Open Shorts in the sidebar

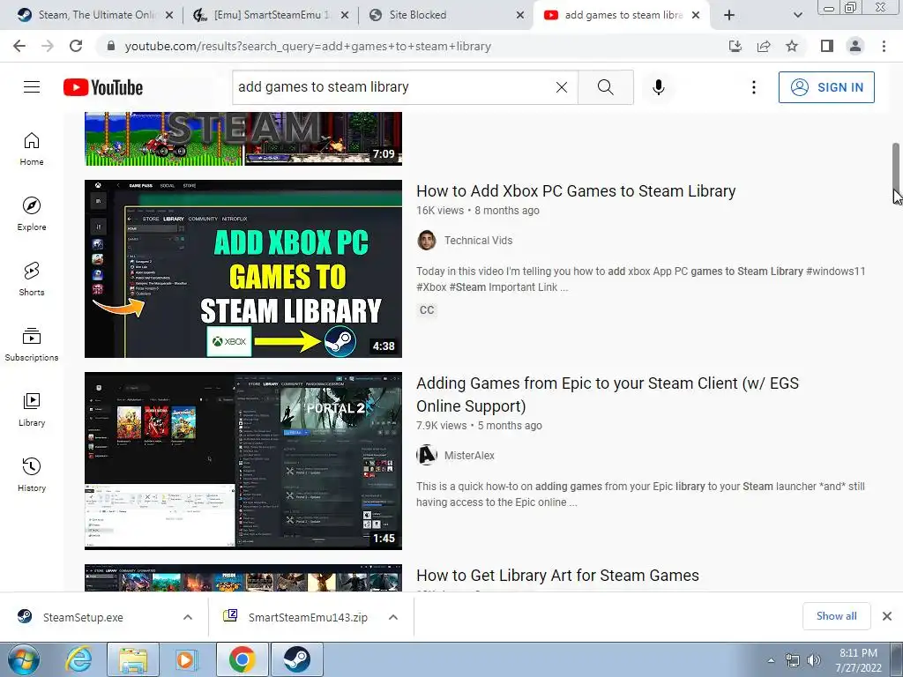coord(32,279)
